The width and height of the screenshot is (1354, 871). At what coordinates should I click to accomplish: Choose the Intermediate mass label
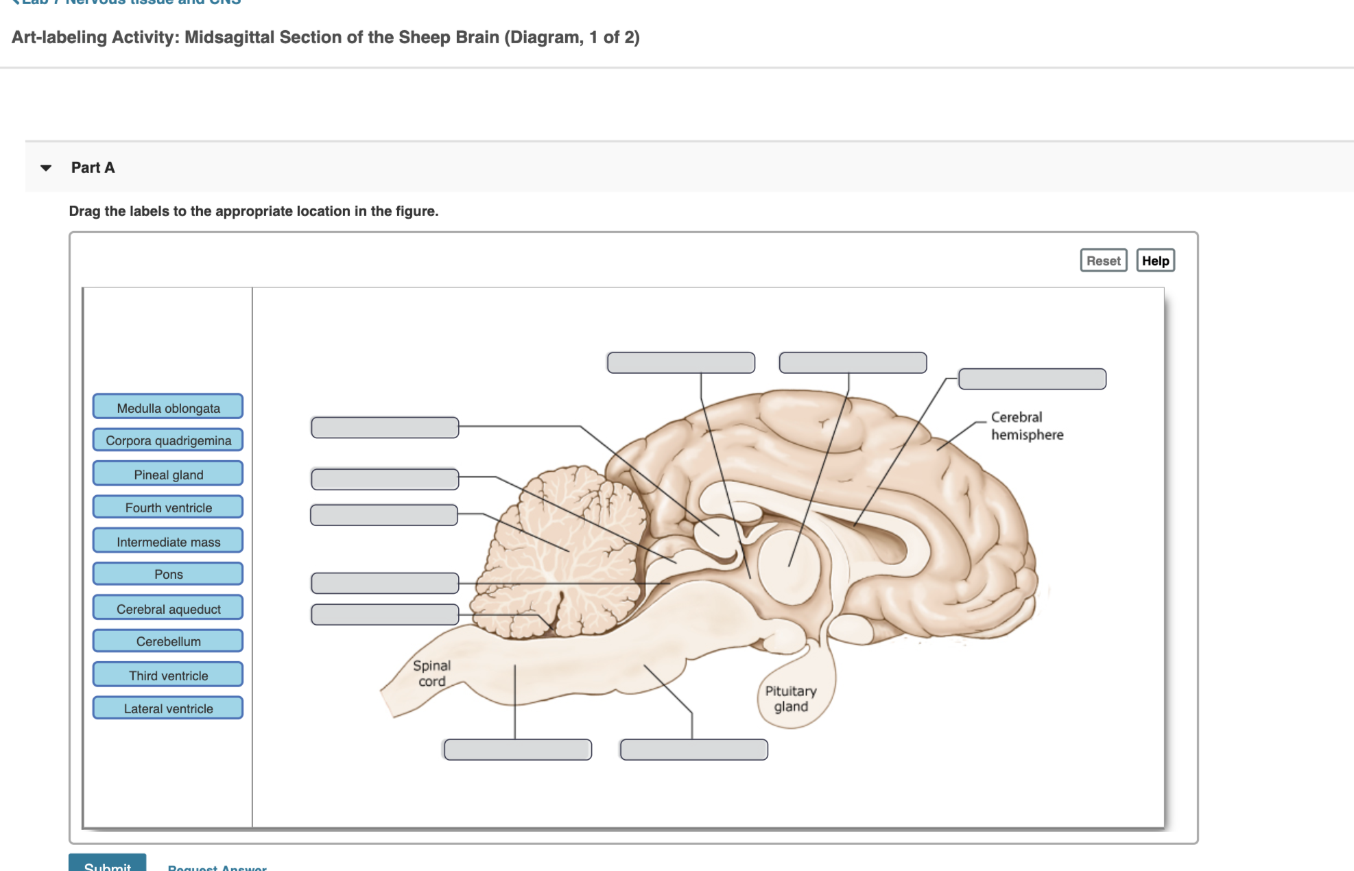(168, 541)
